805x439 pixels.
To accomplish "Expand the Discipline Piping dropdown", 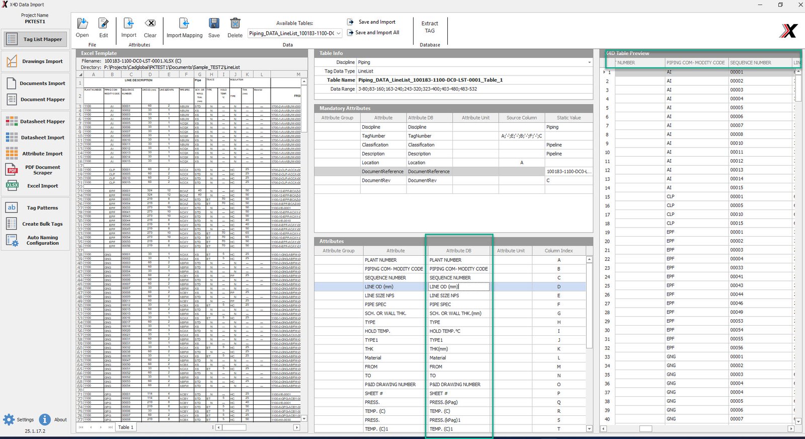I will tap(589, 62).
